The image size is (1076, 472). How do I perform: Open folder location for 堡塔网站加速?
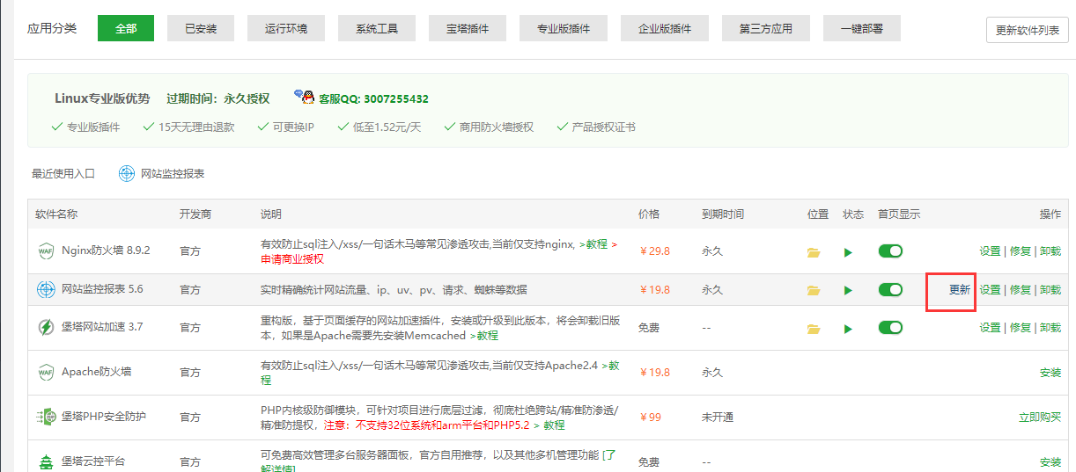click(814, 329)
